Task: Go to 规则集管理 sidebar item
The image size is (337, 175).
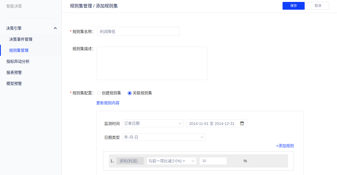Action: (19, 50)
